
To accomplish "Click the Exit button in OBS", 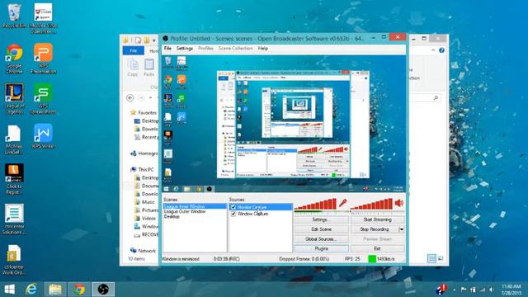I will pyautogui.click(x=378, y=248).
